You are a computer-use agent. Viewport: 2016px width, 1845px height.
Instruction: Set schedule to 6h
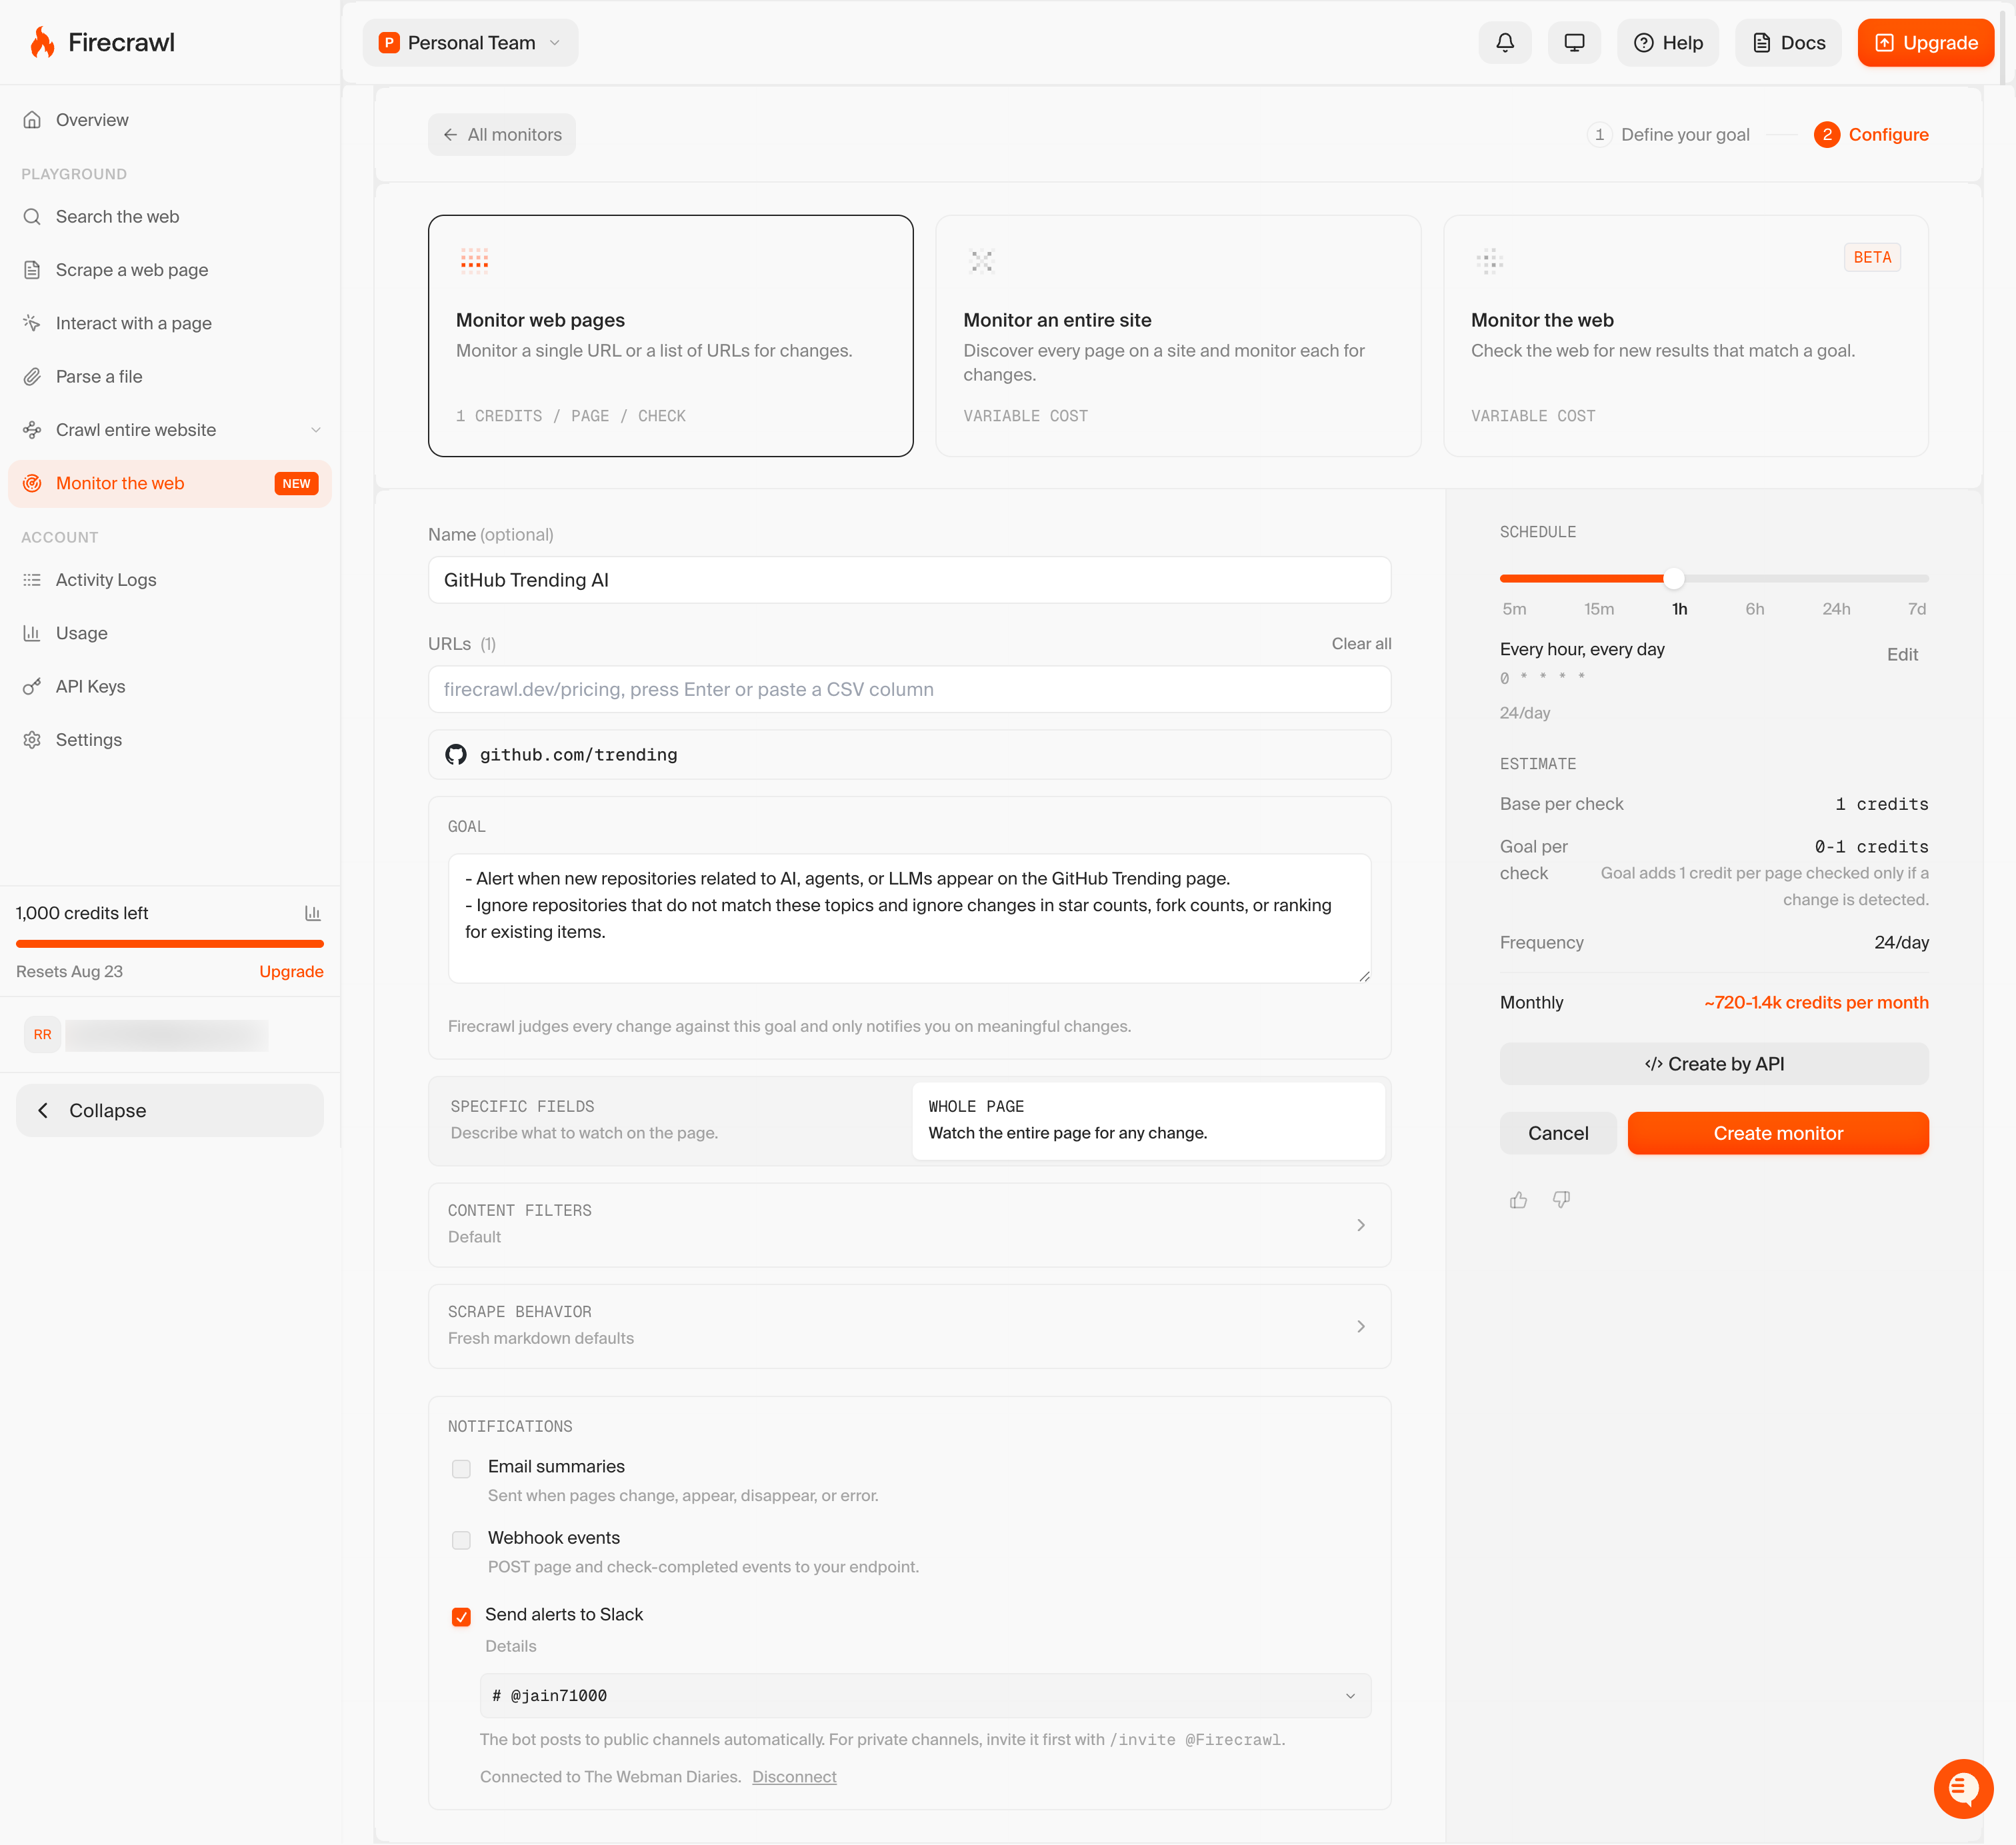click(1754, 609)
